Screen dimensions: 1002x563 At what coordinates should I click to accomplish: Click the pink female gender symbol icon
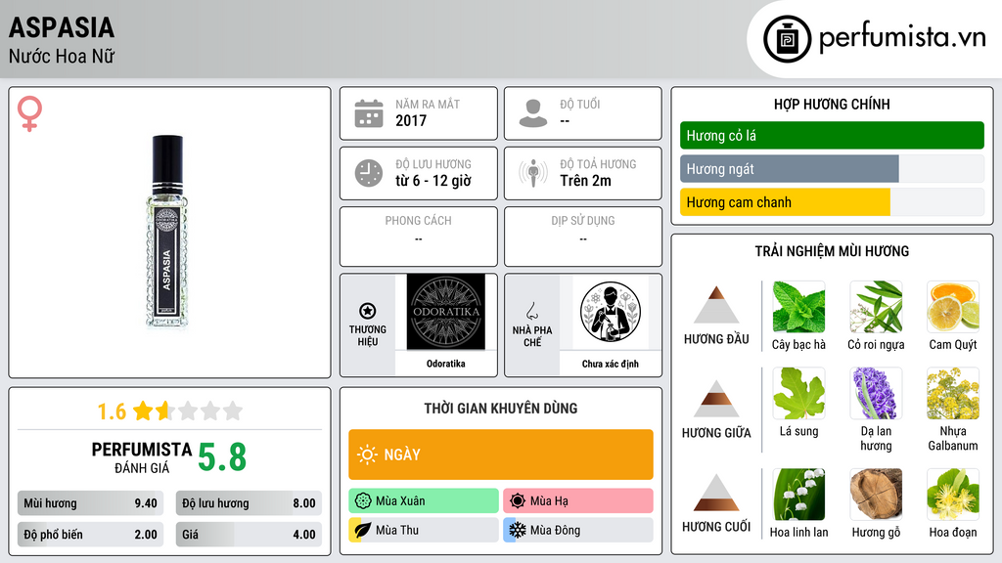tap(29, 113)
